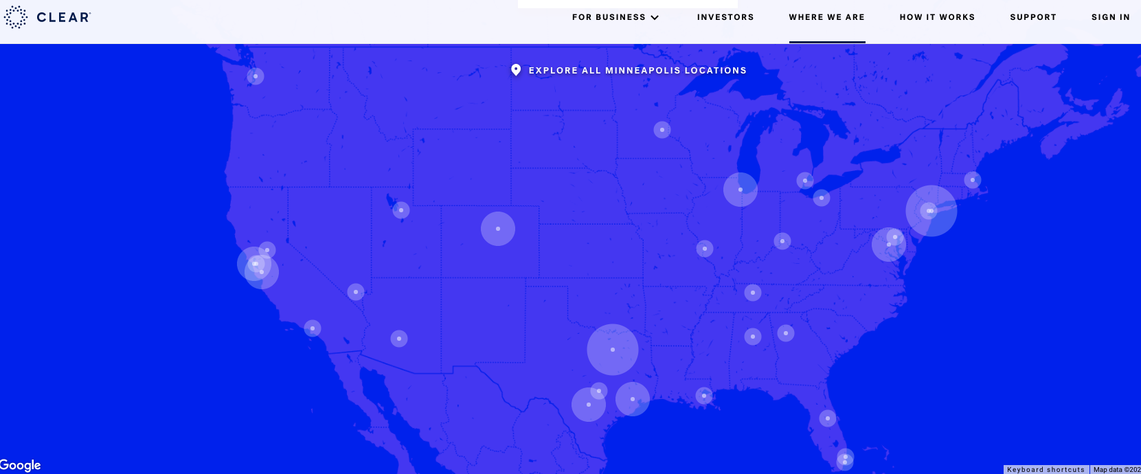Go to the Where We Are tab

pos(826,17)
